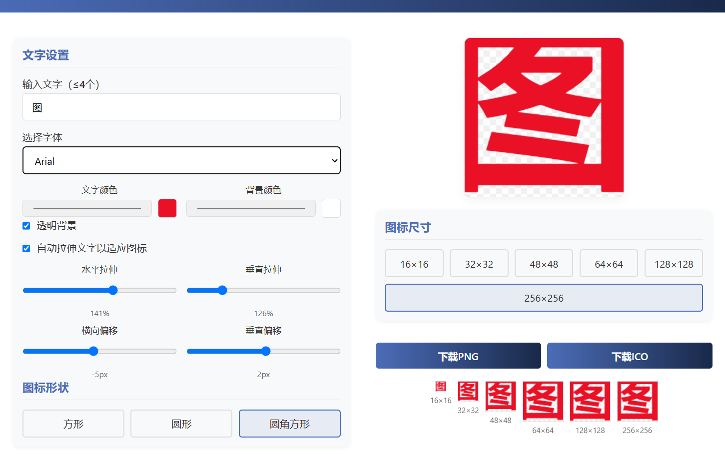Click the 下载ICO button

pyautogui.click(x=630, y=356)
